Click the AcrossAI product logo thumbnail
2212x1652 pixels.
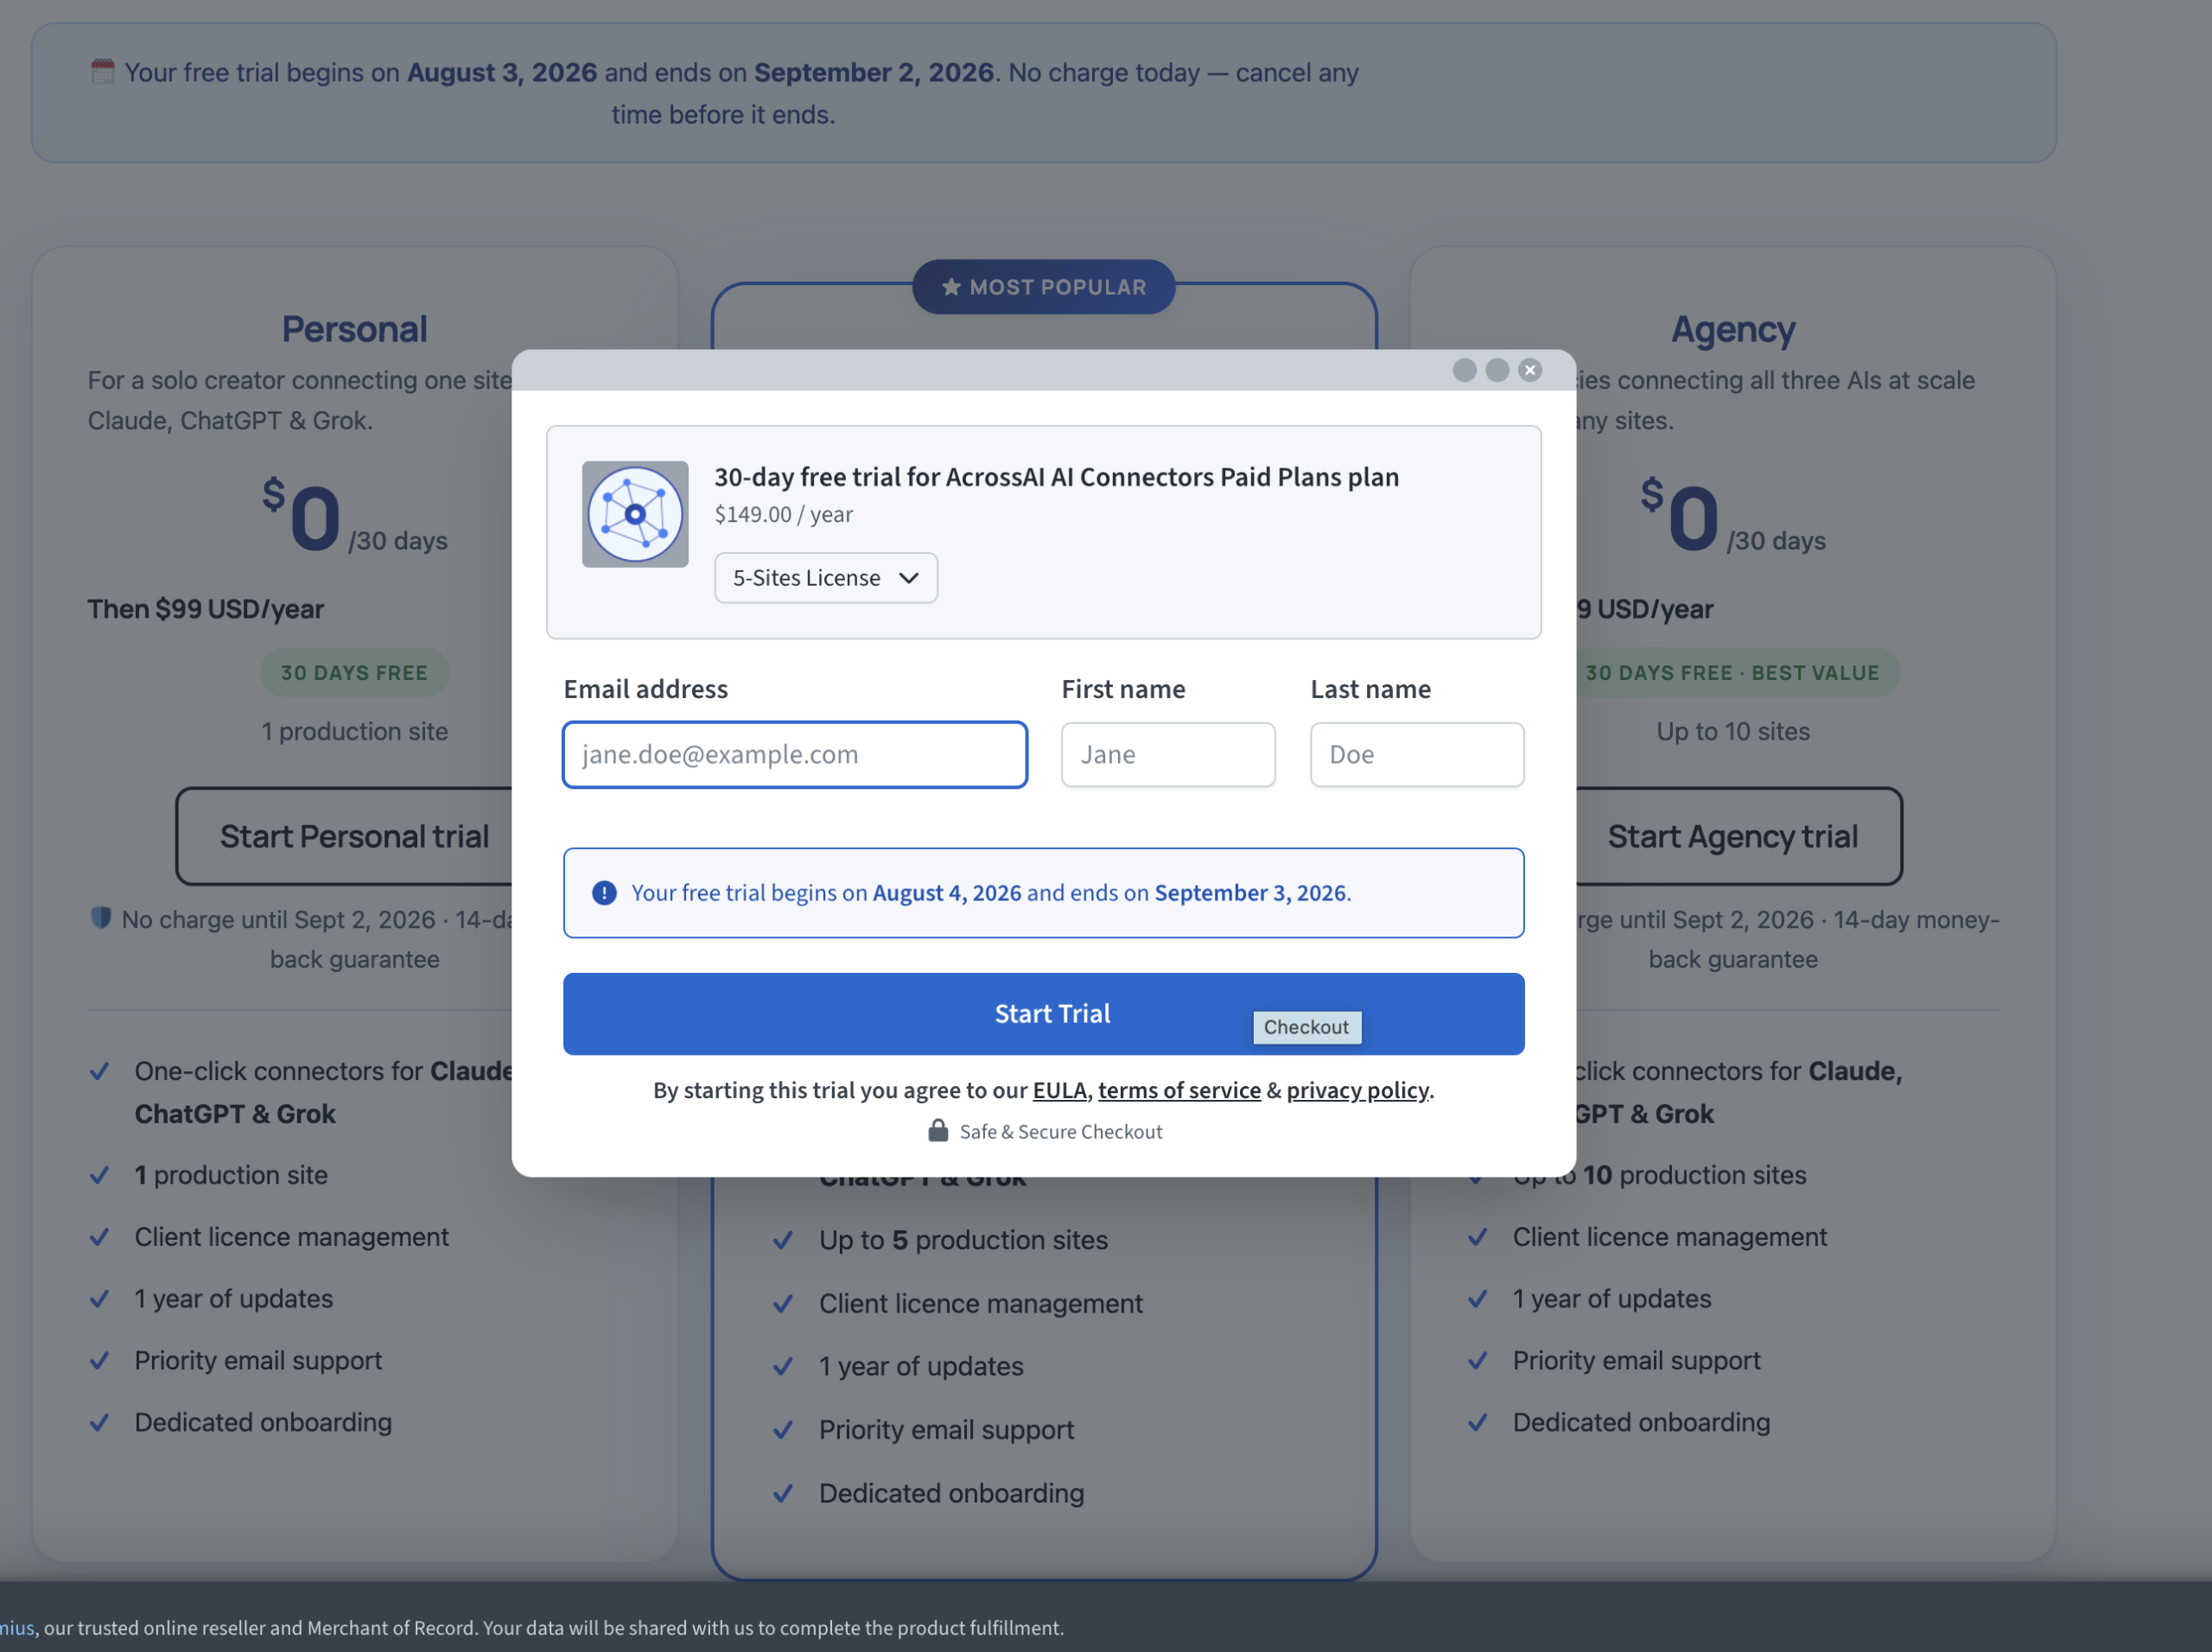point(635,514)
